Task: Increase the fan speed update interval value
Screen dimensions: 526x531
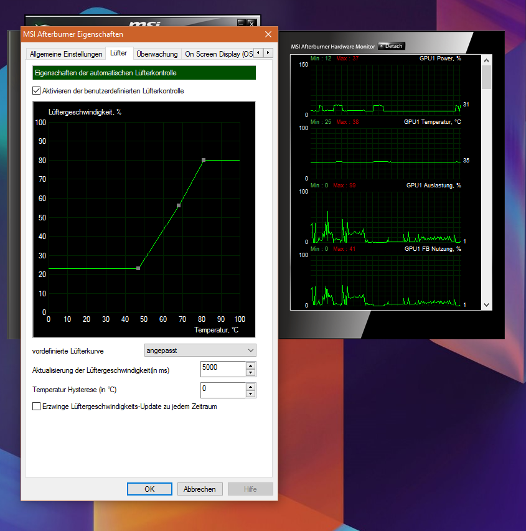Action: pyautogui.click(x=251, y=365)
